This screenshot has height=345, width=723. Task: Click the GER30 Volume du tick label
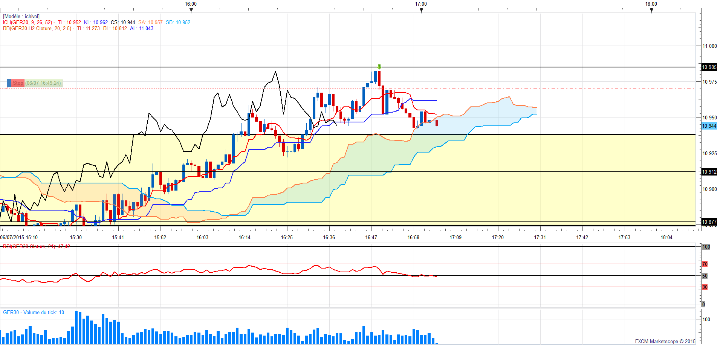[x=33, y=312]
